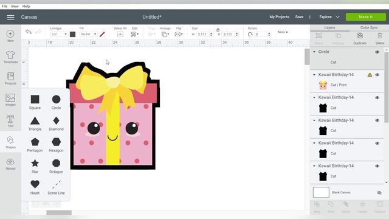Open the Templates panel
Viewport: 389px width, 219px height.
coord(10,57)
